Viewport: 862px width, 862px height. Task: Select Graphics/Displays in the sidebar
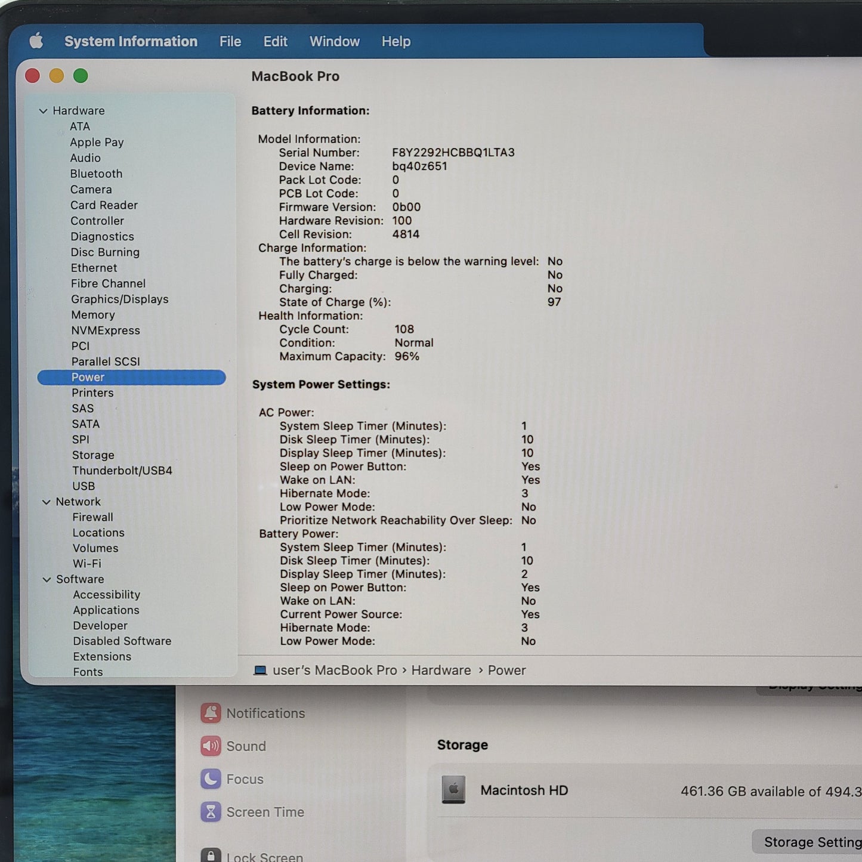pos(119,299)
